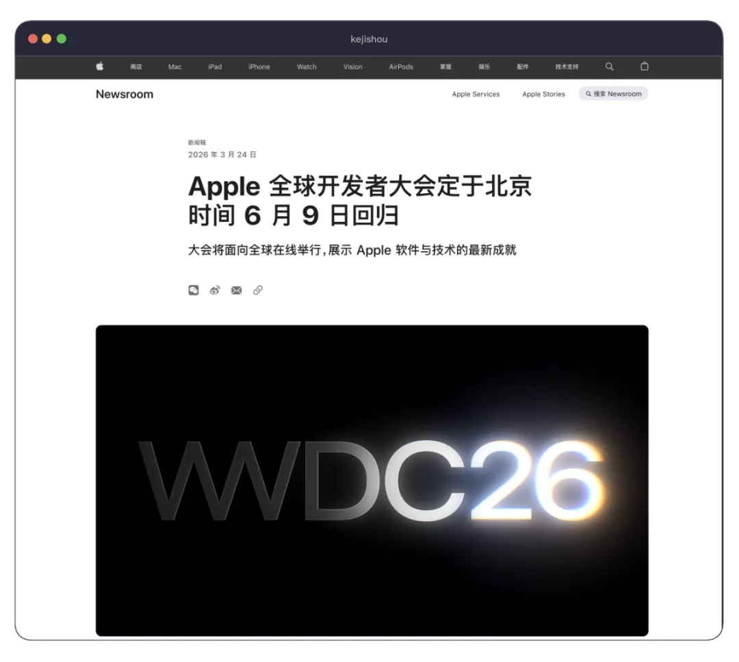Open the shopping bag icon

click(x=645, y=66)
